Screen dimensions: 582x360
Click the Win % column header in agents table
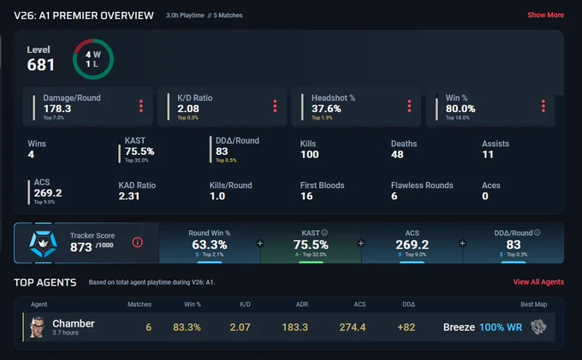click(193, 304)
